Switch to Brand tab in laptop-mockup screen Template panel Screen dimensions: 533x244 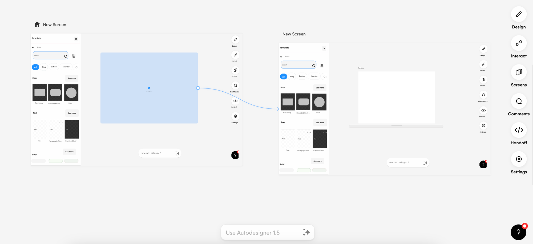click(287, 57)
